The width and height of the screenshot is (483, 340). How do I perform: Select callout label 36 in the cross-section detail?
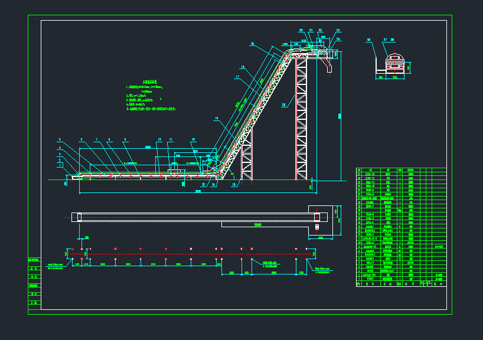coord(368,40)
